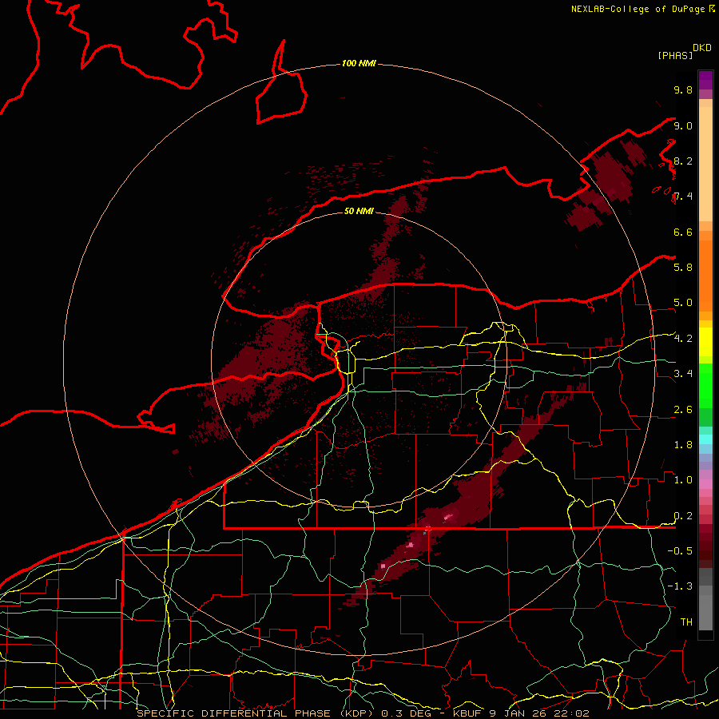Image resolution: width=719 pixels, height=719 pixels.
Task: Click the 3.4 value on the color scale
Action: pos(683,373)
